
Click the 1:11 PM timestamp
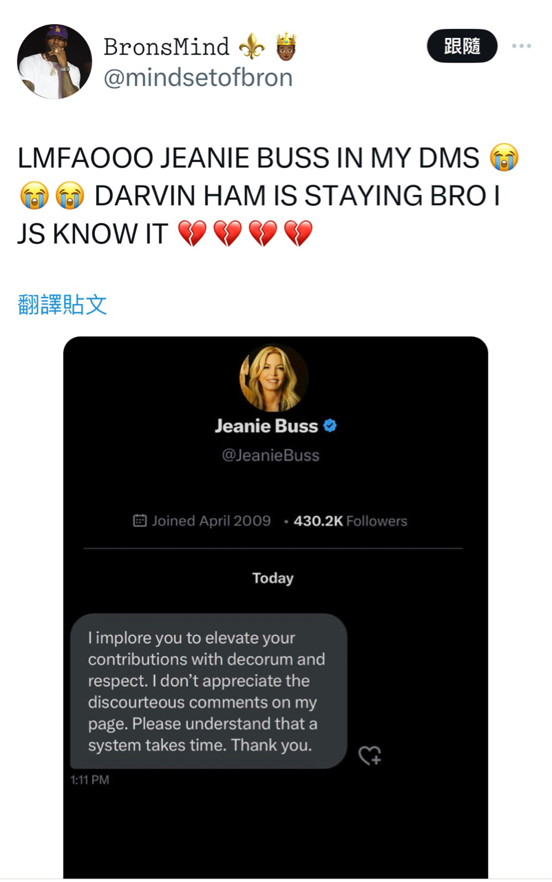coord(89,780)
